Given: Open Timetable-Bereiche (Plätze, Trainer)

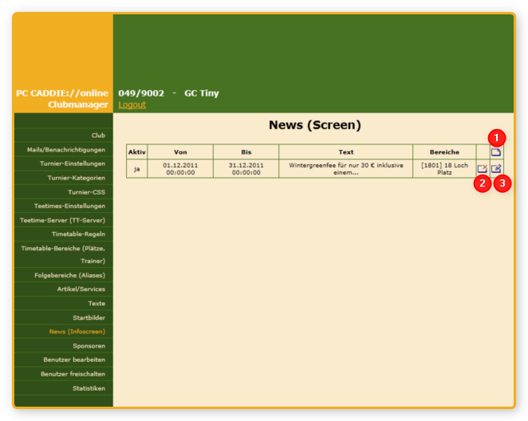Looking at the screenshot, I should (x=64, y=254).
